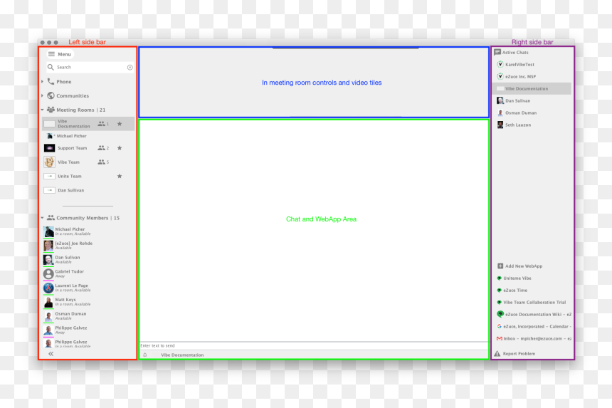Image resolution: width=612 pixels, height=408 pixels.
Task: Open the eZuce Time web app
Action: 515,290
